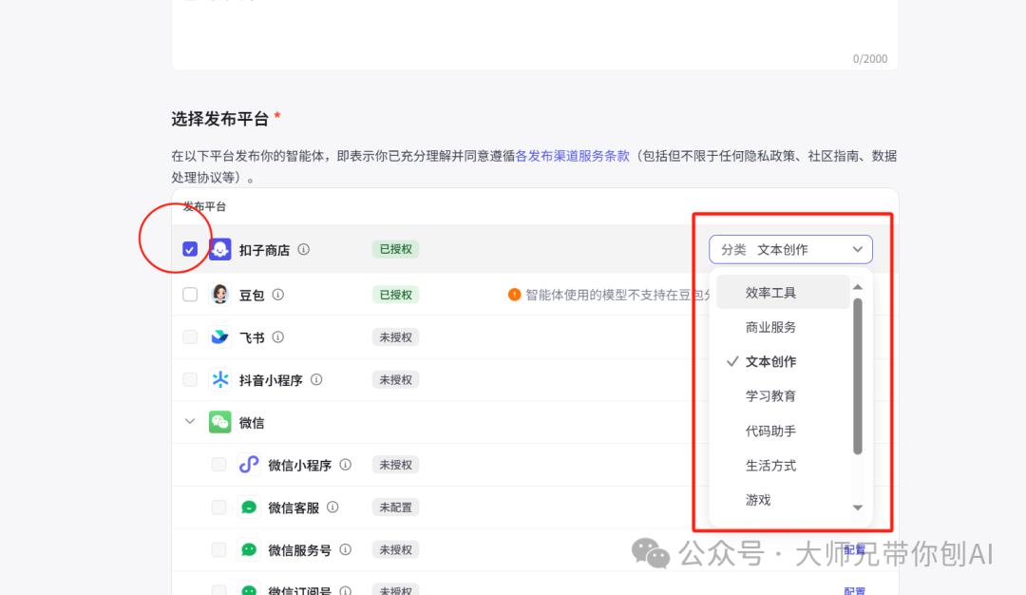The width and height of the screenshot is (1026, 595).
Task: Check the 微信小程序 checkbox
Action: (218, 465)
